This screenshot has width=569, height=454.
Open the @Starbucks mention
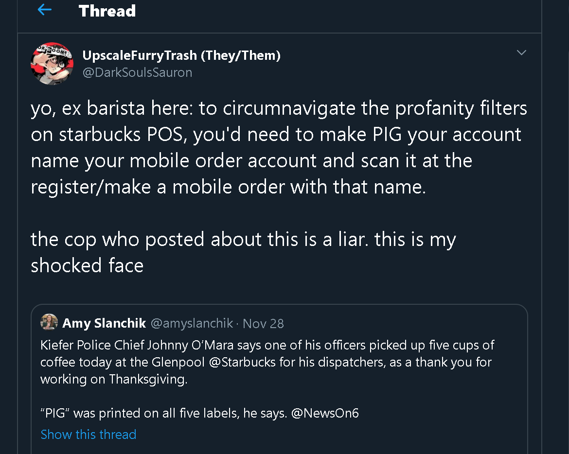pyautogui.click(x=249, y=362)
